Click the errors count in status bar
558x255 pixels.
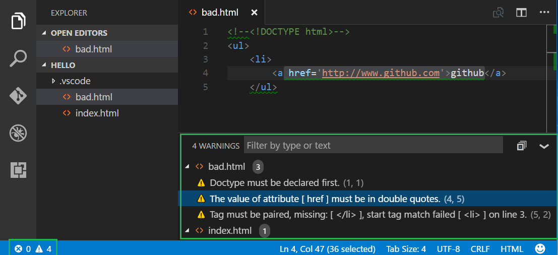tap(22, 249)
